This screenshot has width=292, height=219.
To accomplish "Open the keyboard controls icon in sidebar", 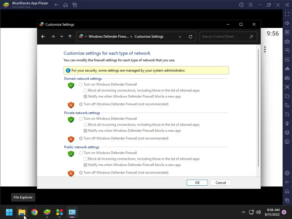I will pyautogui.click(x=287, y=41).
